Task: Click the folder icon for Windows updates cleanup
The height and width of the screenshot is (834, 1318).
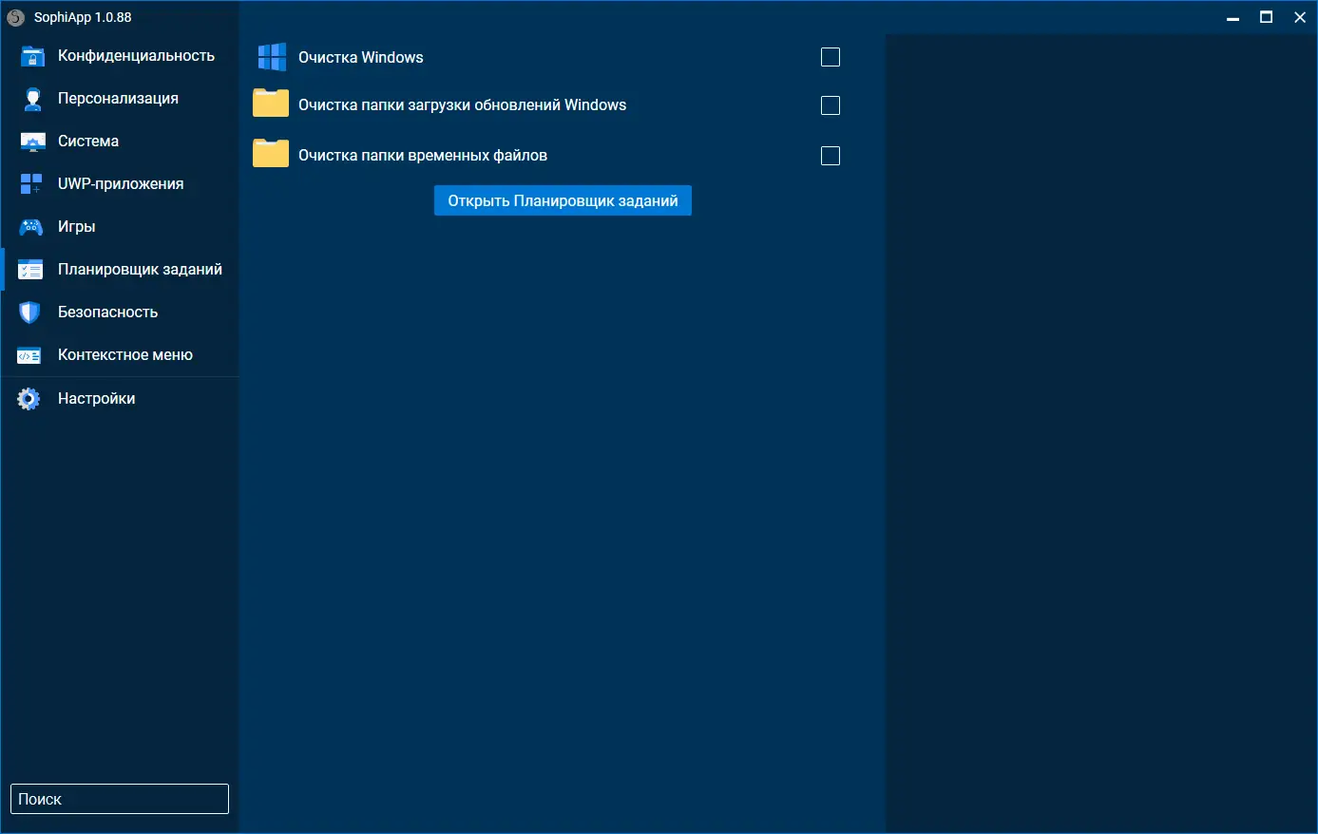Action: point(271,103)
